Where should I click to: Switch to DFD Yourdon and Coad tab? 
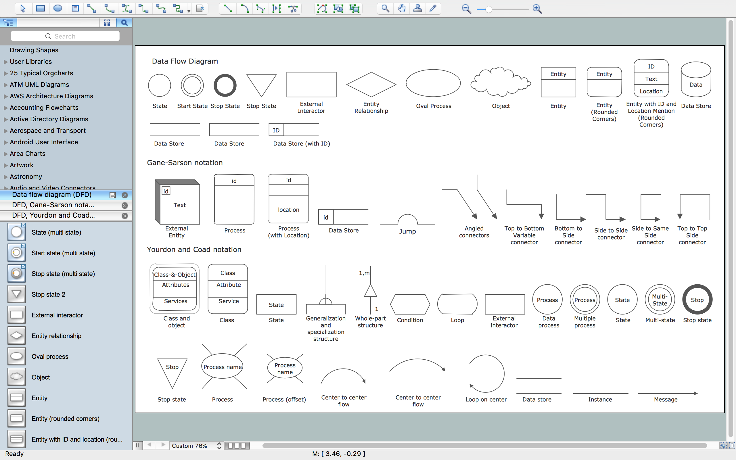(53, 215)
